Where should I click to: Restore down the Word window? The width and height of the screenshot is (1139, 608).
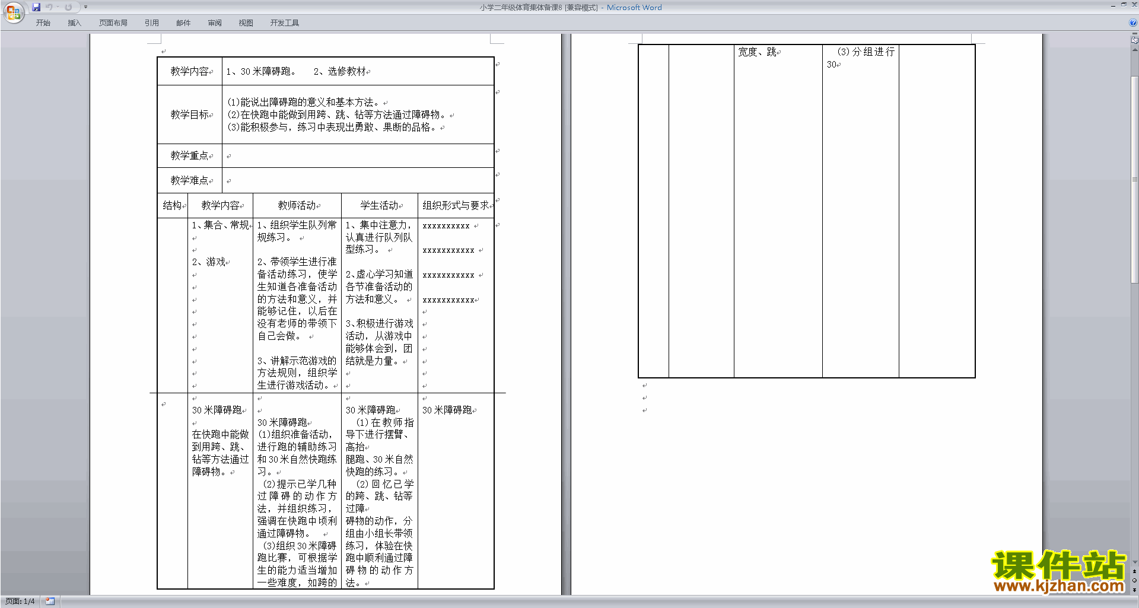(1124, 5)
